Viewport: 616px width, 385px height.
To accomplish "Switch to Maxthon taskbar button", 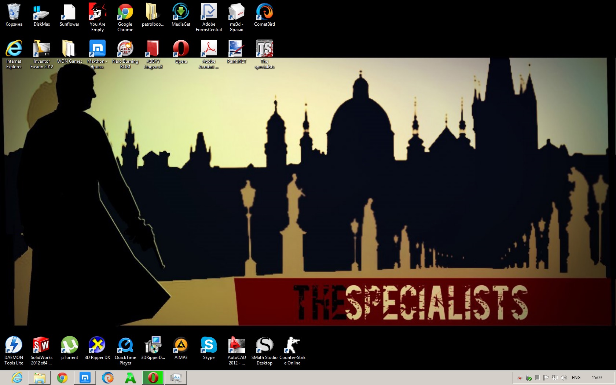I will point(85,378).
